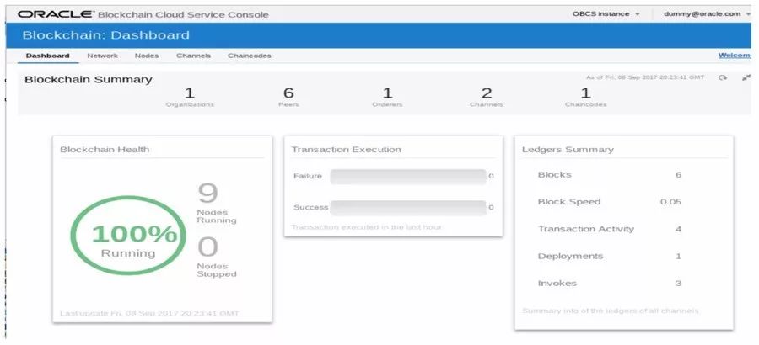Click the Invokes row
759x345 pixels.
610,283
